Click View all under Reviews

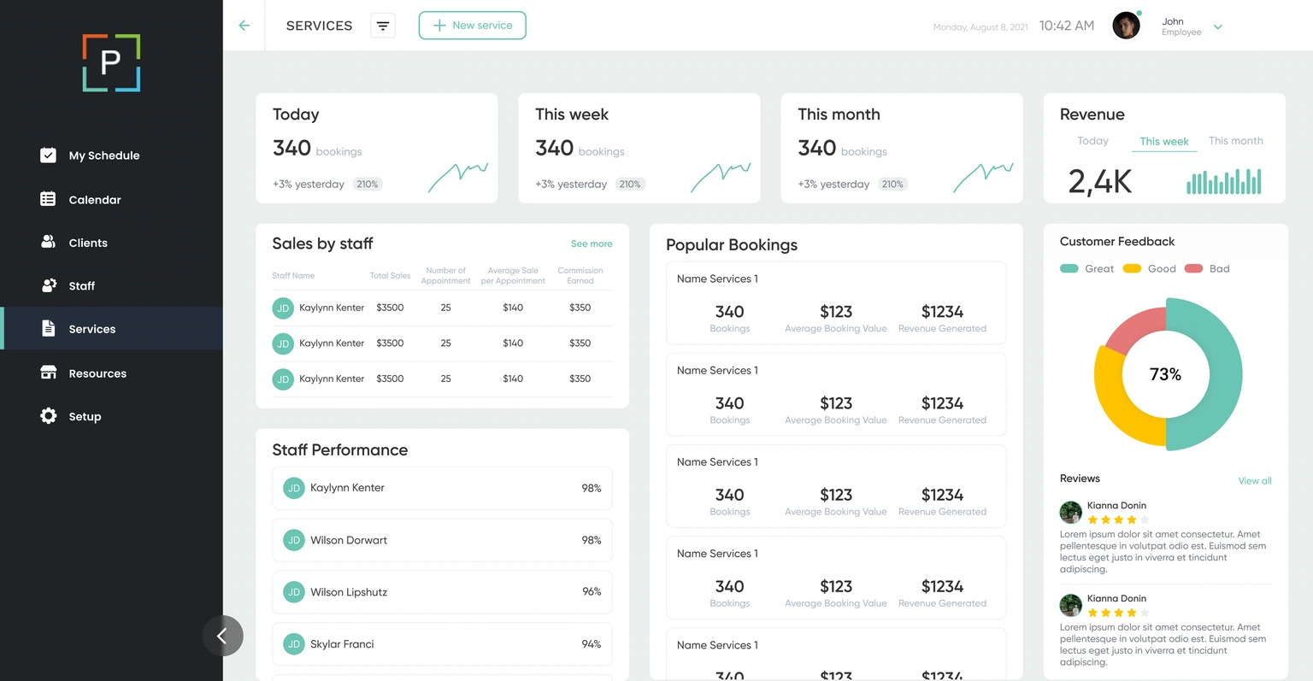[x=1255, y=481]
